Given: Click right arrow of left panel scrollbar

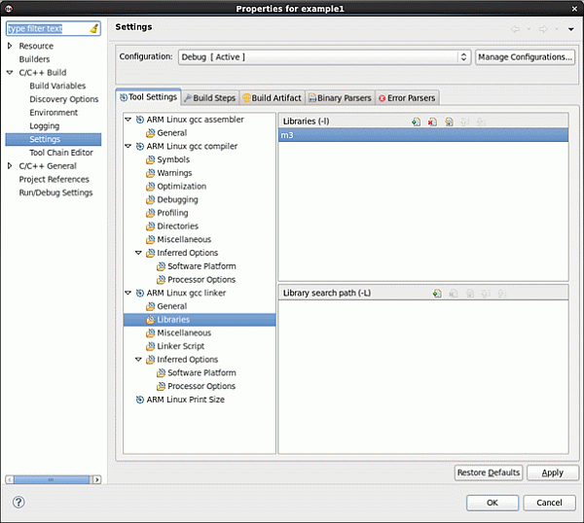Looking at the screenshot, I should pos(96,479).
